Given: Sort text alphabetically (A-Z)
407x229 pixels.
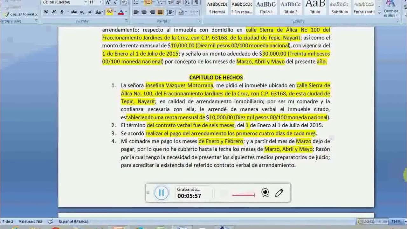Looking at the screenshot, I should 188,2.
